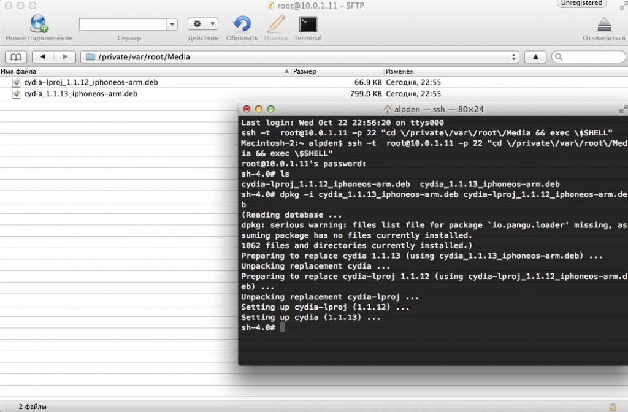Click the magnifier icon in search field
The image size is (628, 412).
pyautogui.click(x=559, y=57)
